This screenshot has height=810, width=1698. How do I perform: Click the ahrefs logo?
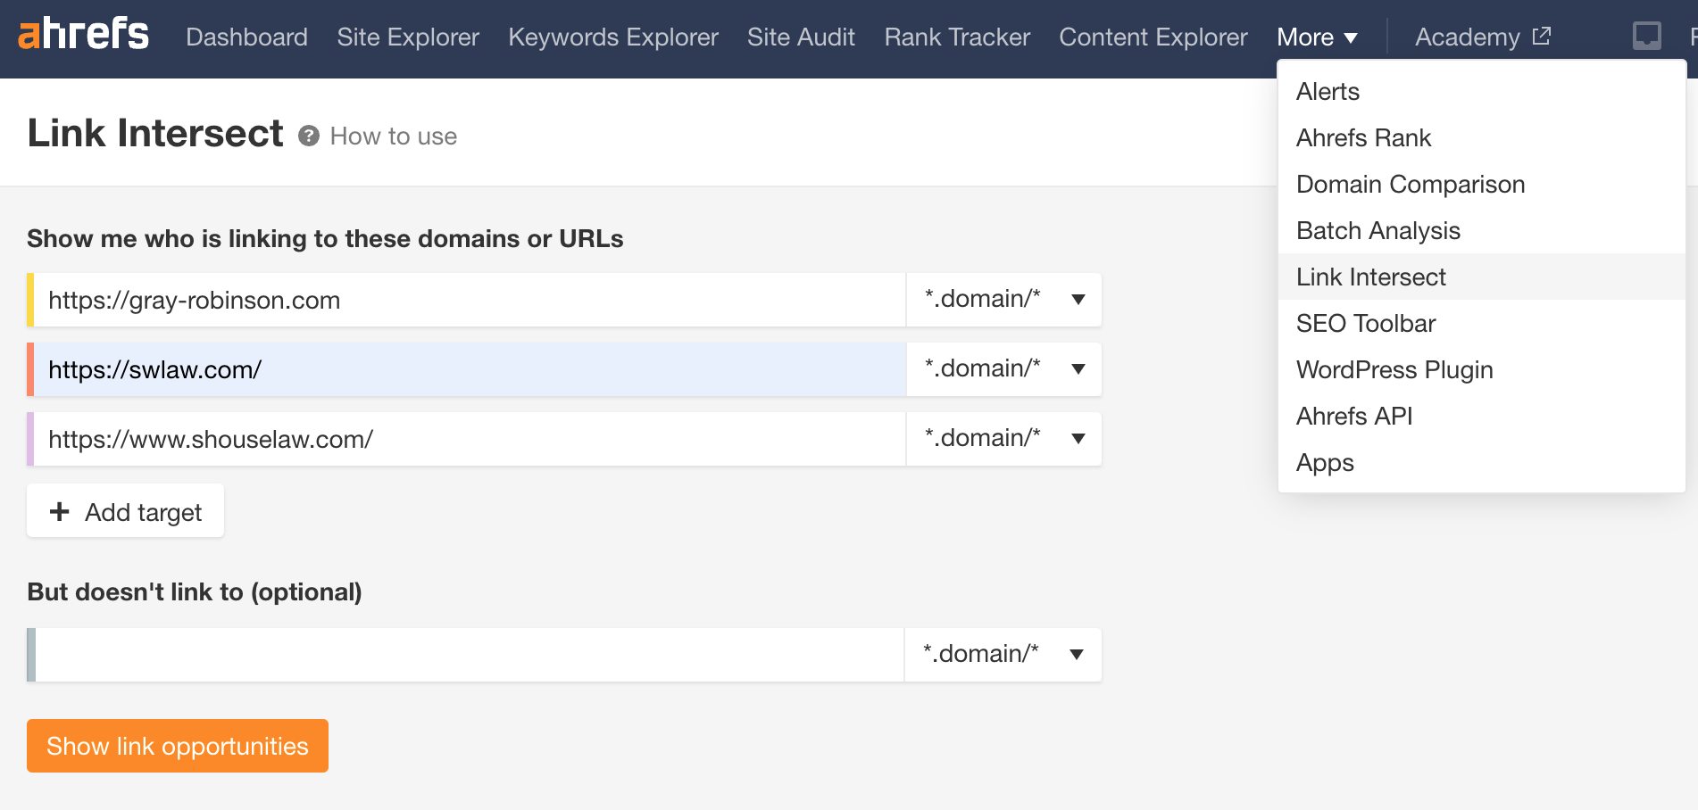pos(84,36)
